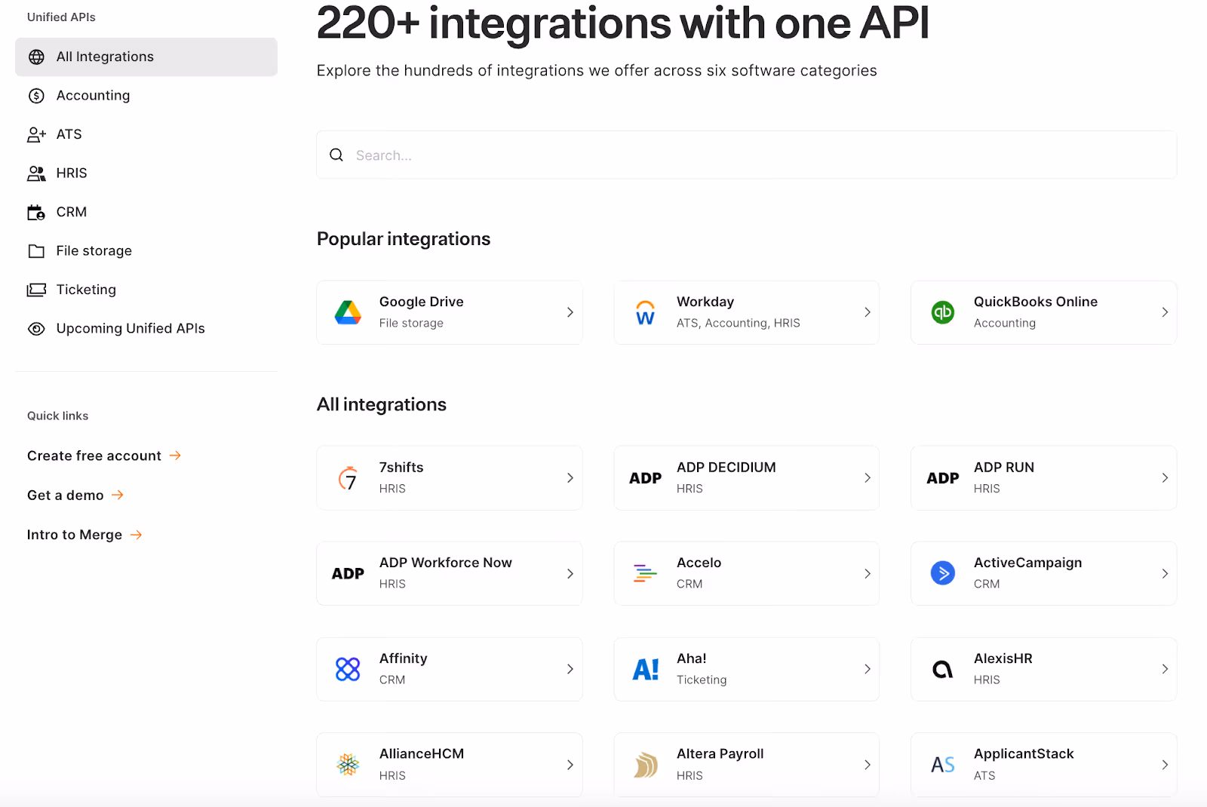Image resolution: width=1207 pixels, height=807 pixels.
Task: Click the folder icon for File storage
Action: 36,251
